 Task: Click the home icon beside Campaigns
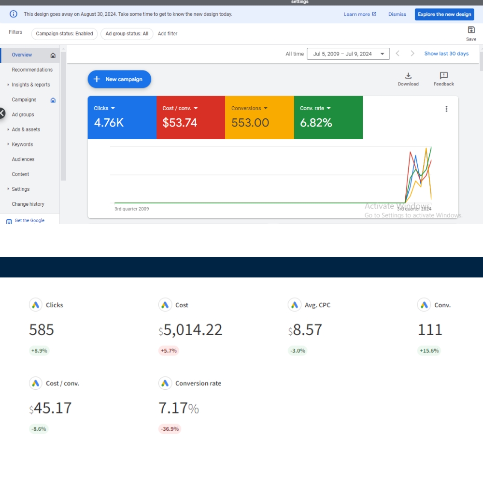[x=53, y=100]
